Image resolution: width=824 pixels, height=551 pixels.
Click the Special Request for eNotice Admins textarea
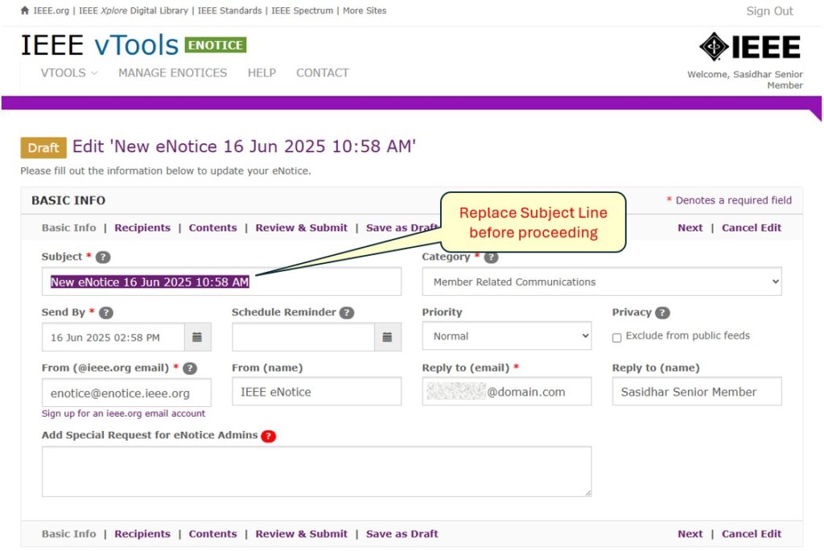(x=317, y=471)
